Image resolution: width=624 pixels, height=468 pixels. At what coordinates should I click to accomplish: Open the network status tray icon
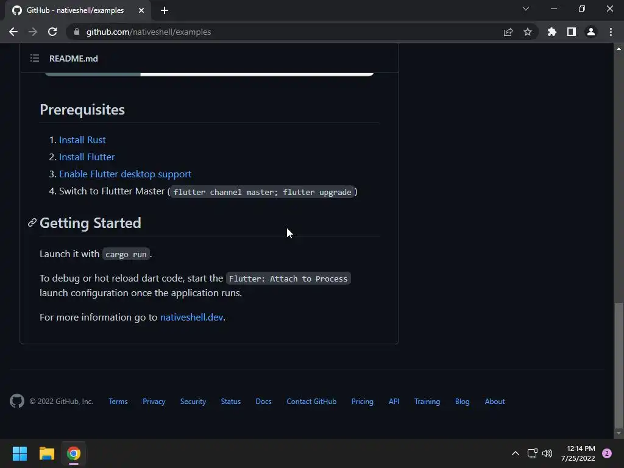coord(532,453)
